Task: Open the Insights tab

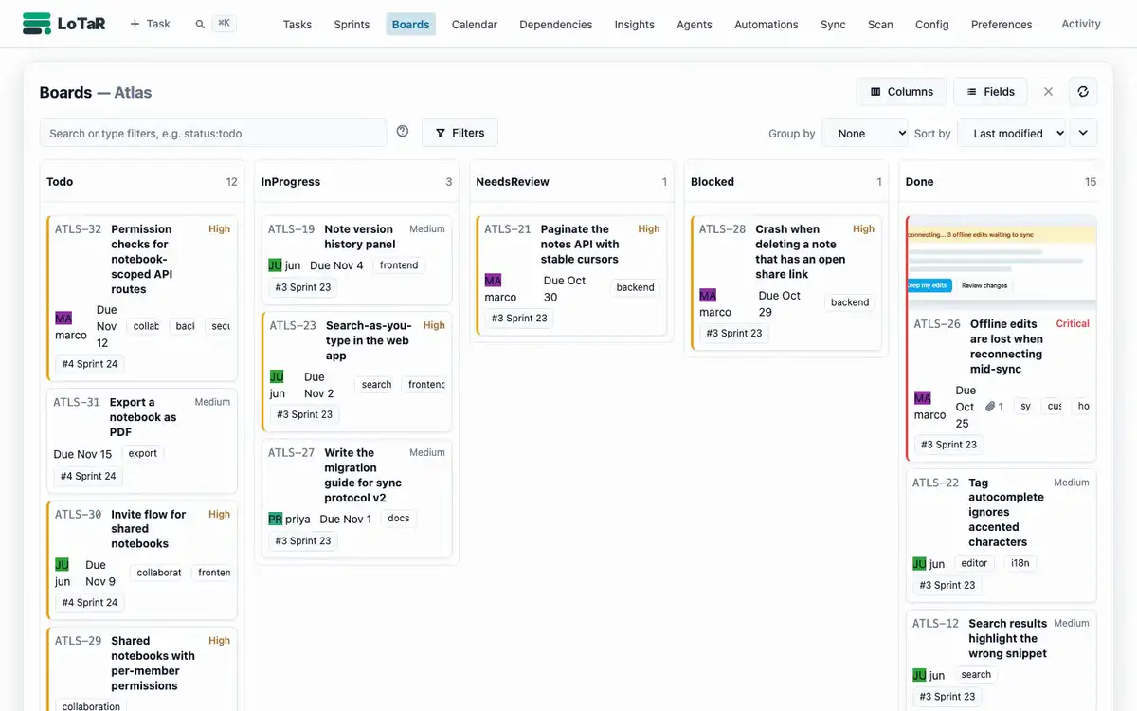Action: click(x=635, y=25)
